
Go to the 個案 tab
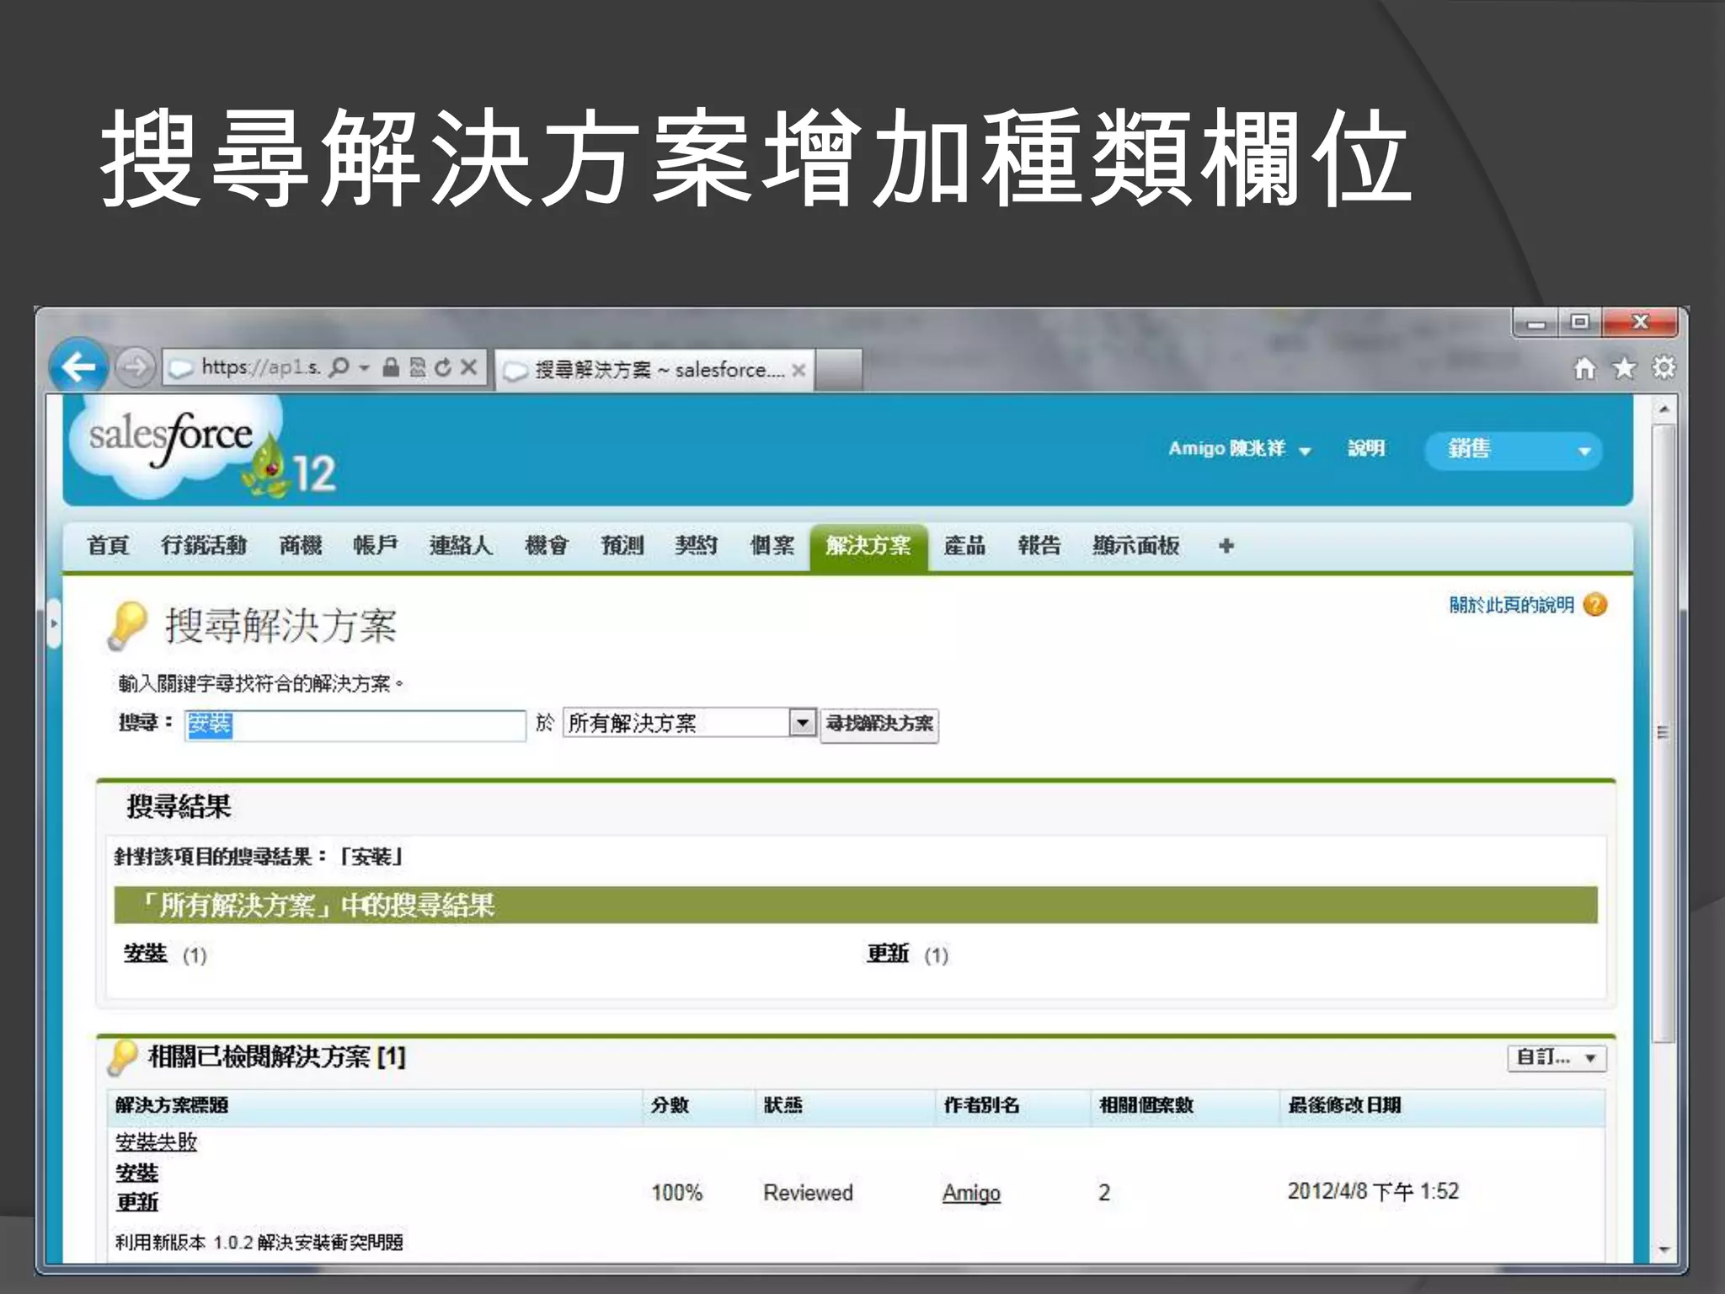772,546
